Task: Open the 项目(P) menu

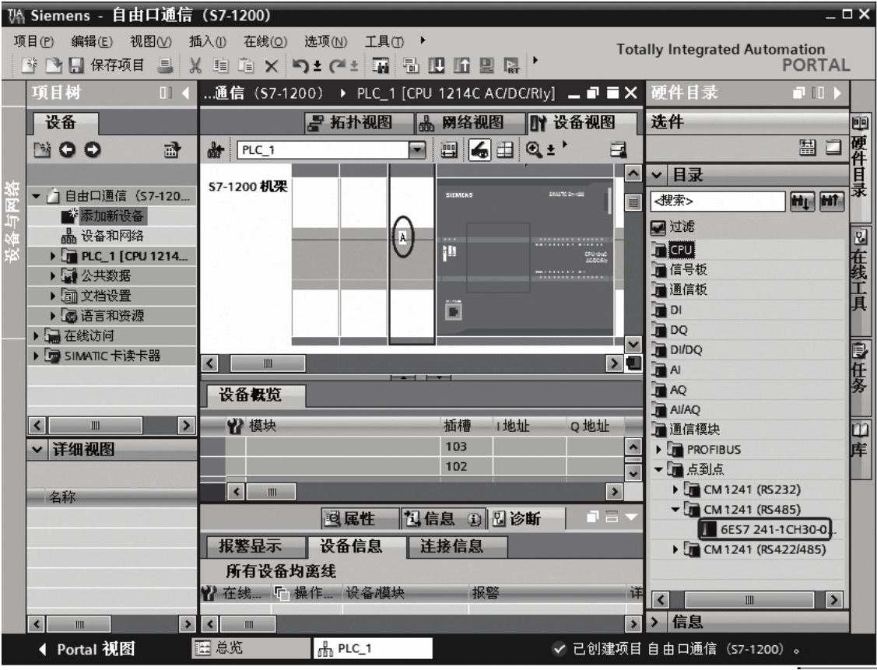Action: point(33,41)
